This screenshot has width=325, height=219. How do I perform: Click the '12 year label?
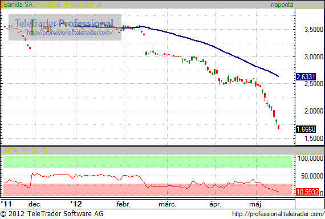pyautogui.click(x=76, y=204)
